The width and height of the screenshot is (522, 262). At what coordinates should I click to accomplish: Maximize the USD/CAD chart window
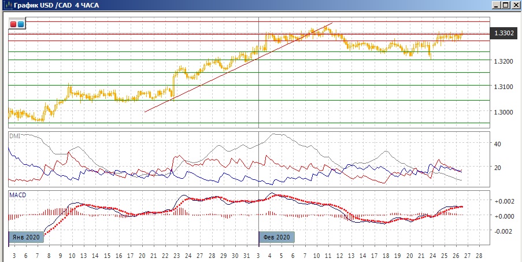[506, 5]
